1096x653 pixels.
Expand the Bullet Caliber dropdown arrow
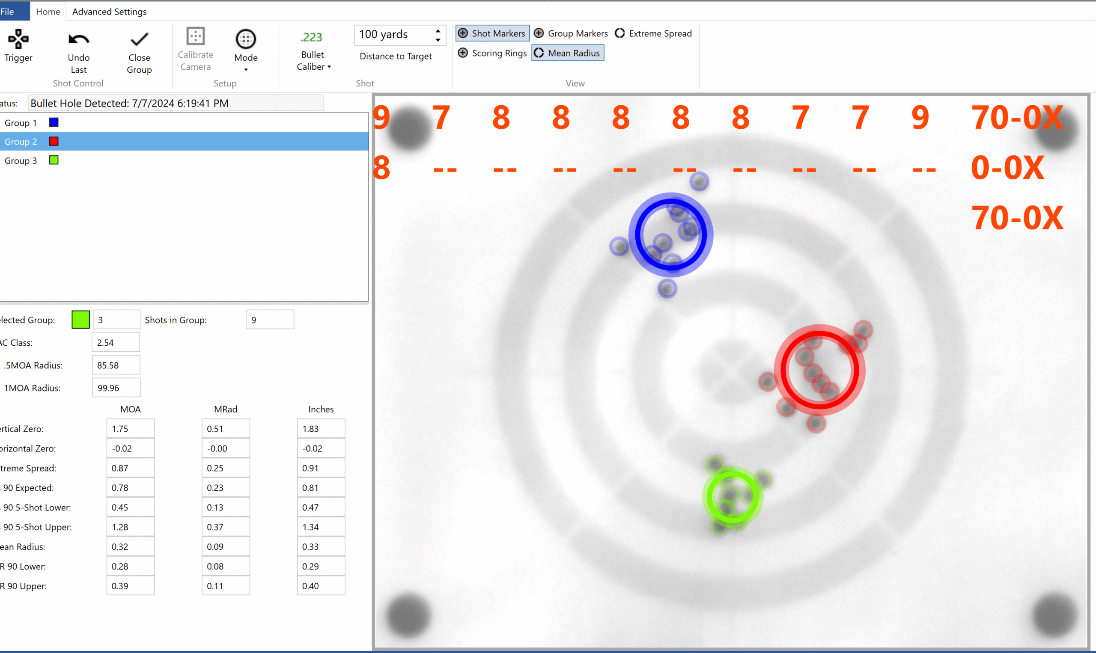329,67
